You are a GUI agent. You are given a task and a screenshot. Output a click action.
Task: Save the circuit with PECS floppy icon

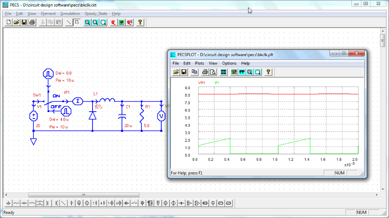click(x=24, y=22)
